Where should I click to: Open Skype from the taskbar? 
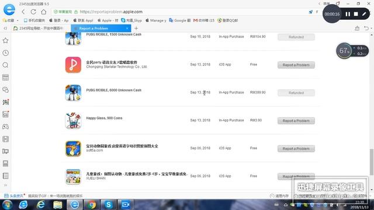click(109, 205)
